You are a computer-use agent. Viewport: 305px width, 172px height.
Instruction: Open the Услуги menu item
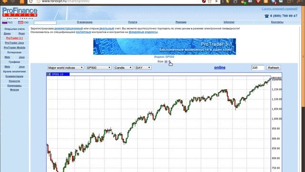click(x=132, y=22)
